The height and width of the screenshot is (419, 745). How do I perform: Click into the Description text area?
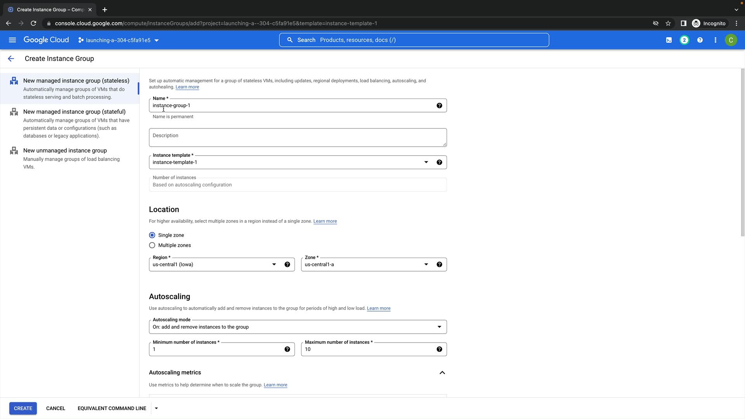(297, 138)
